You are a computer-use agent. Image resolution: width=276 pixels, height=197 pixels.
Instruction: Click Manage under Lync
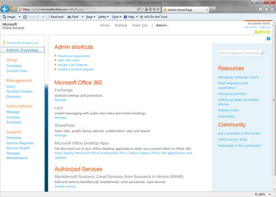tap(61, 118)
